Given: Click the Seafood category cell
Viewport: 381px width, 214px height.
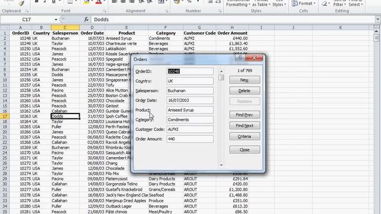Looking at the screenshot, I should [165, 195].
